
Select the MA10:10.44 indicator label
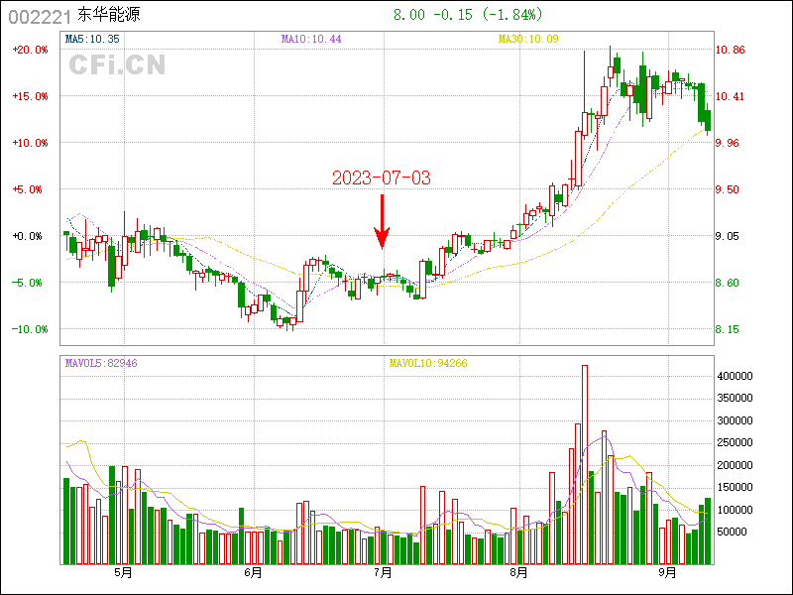(311, 39)
